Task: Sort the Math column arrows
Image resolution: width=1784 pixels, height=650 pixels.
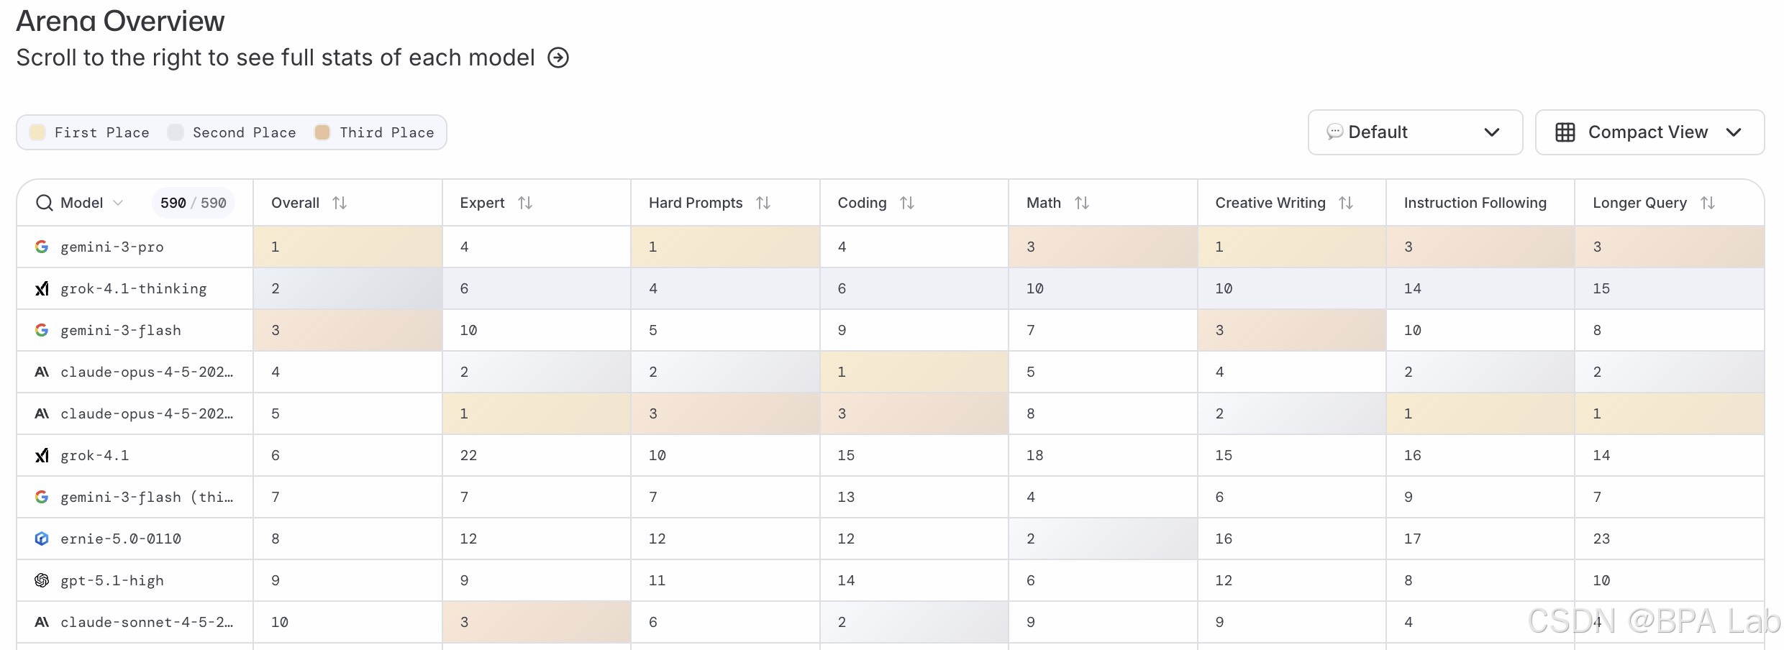Action: 1082,203
